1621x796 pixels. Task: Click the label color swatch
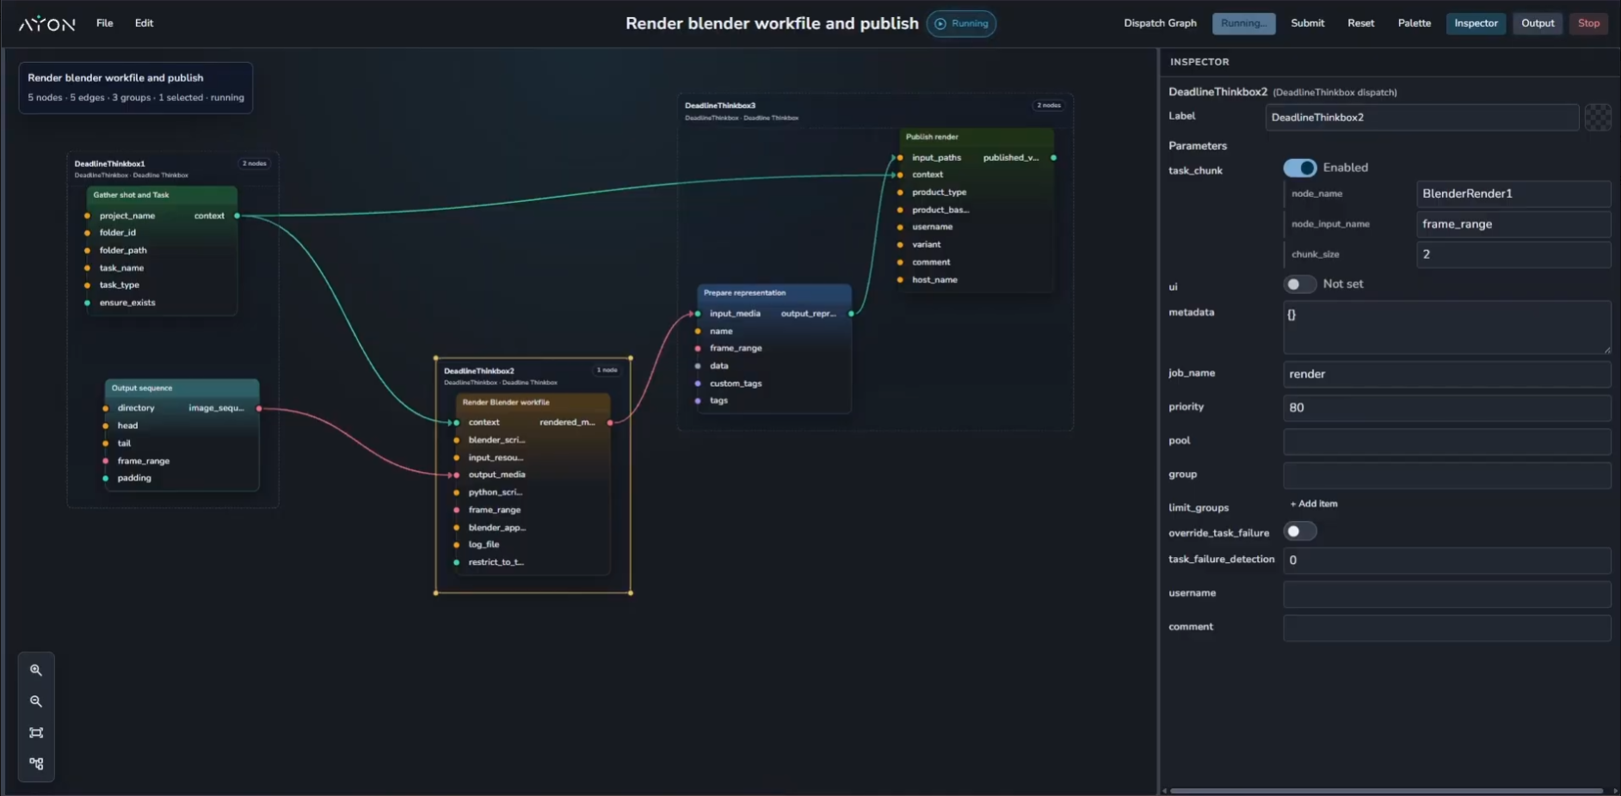1598,117
